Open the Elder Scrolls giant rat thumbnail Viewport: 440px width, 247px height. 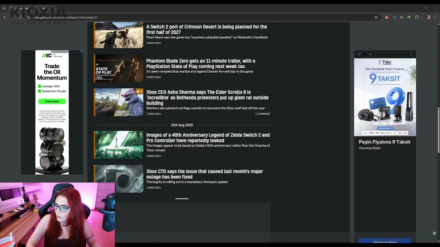(x=119, y=102)
